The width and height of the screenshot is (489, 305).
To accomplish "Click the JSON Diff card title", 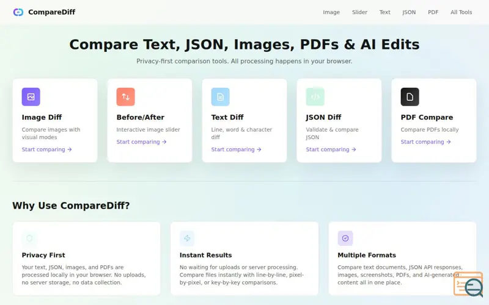I will point(323,117).
